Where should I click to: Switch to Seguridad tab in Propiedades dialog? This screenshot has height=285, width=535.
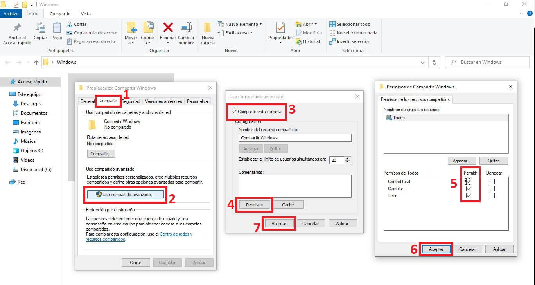tap(131, 101)
